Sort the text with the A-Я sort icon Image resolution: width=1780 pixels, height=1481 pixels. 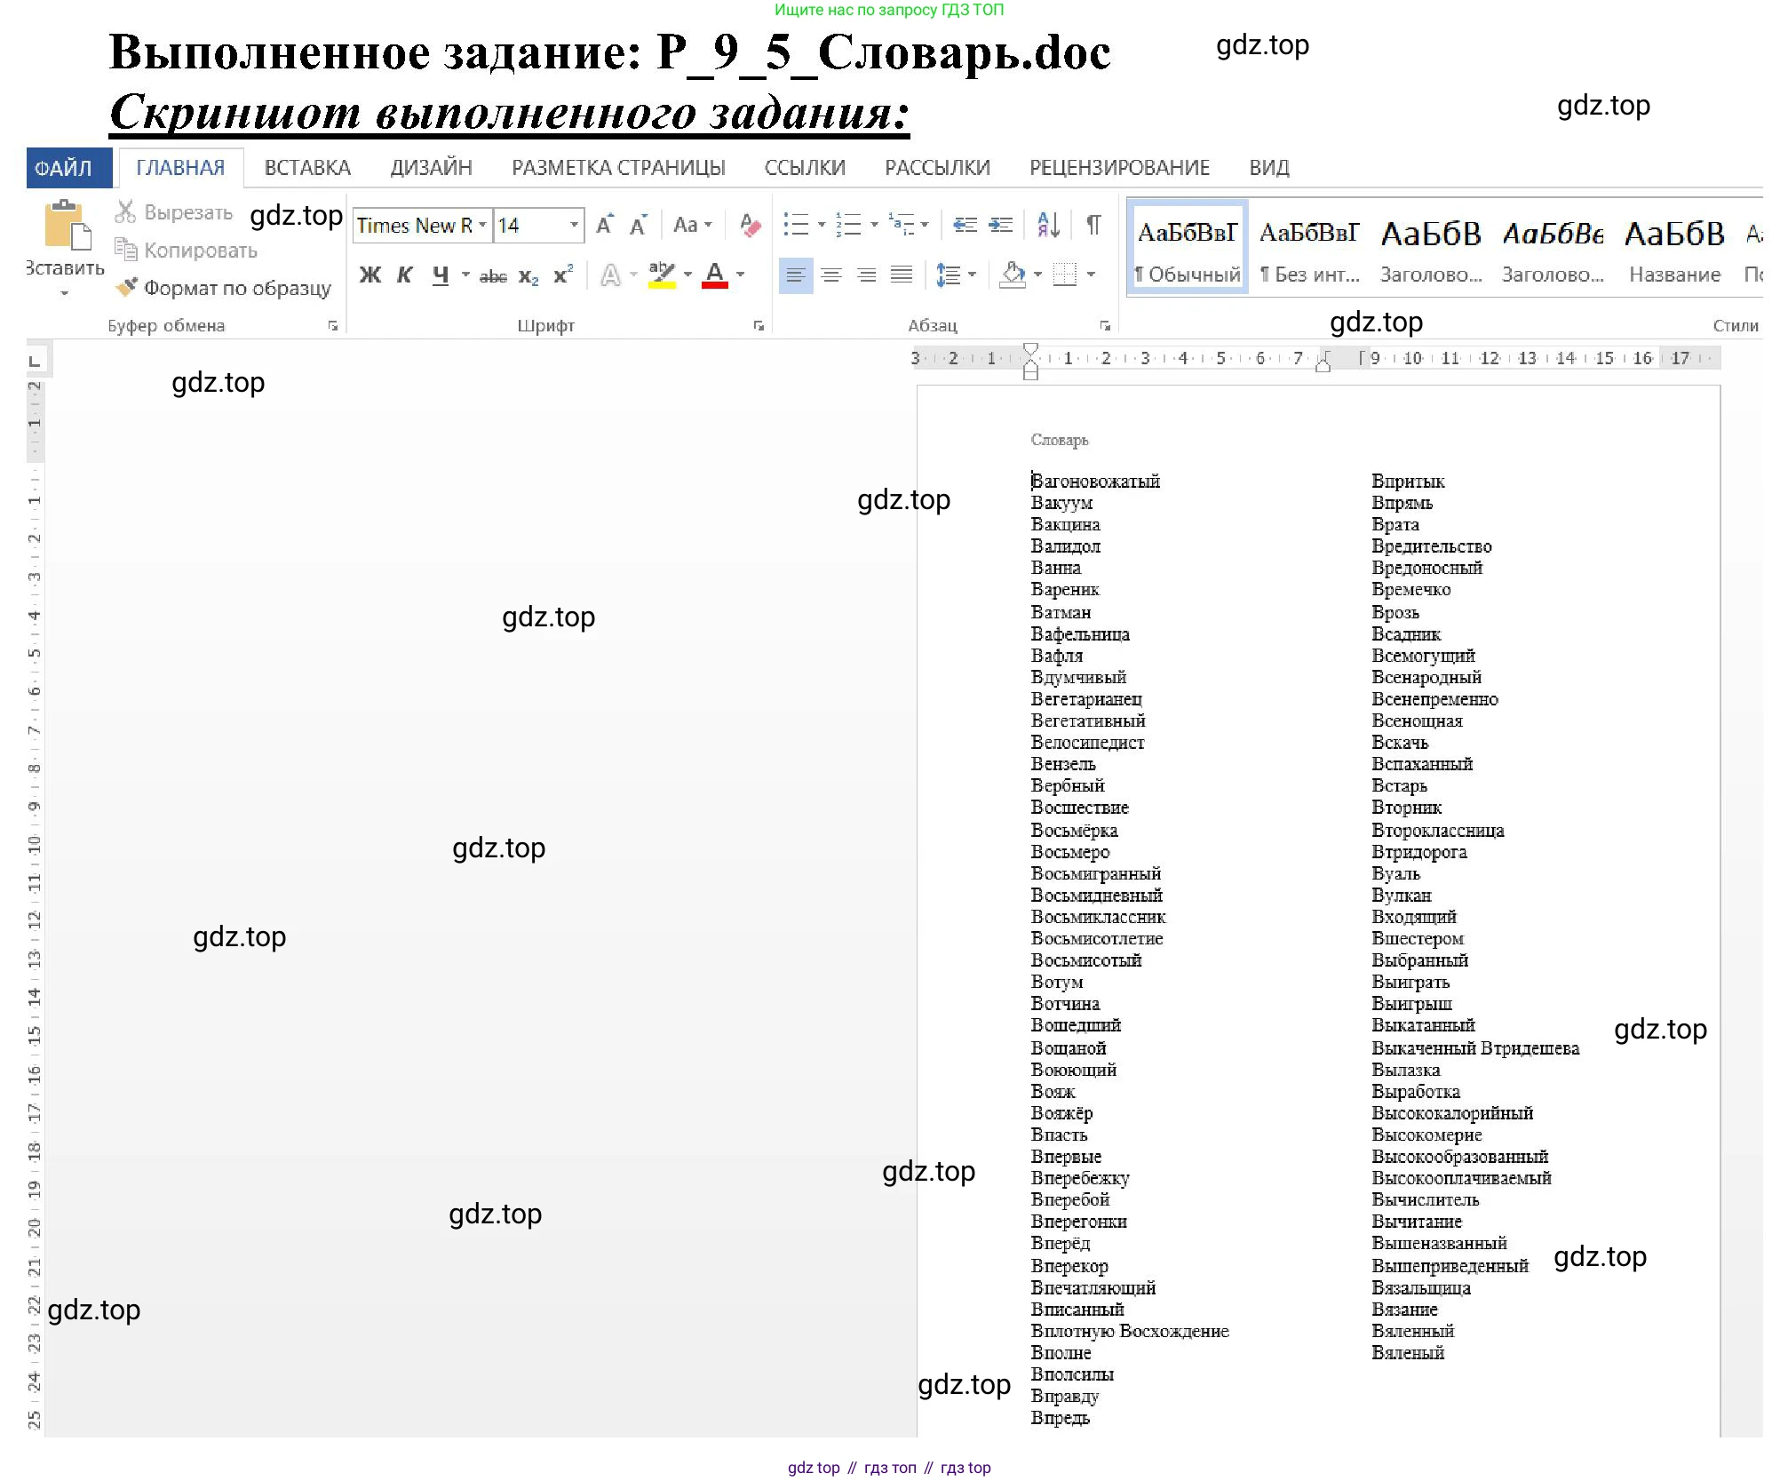click(x=1048, y=225)
